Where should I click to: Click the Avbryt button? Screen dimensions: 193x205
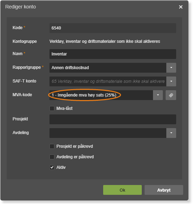(164, 190)
